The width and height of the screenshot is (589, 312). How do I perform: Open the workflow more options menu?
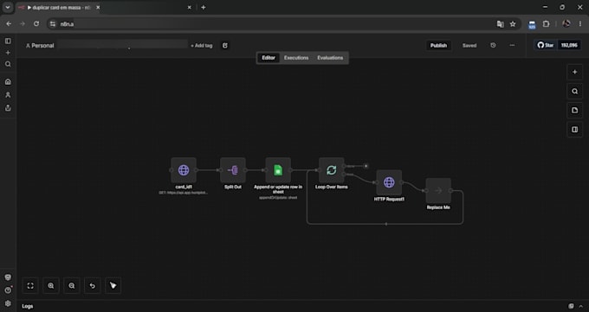coord(512,46)
